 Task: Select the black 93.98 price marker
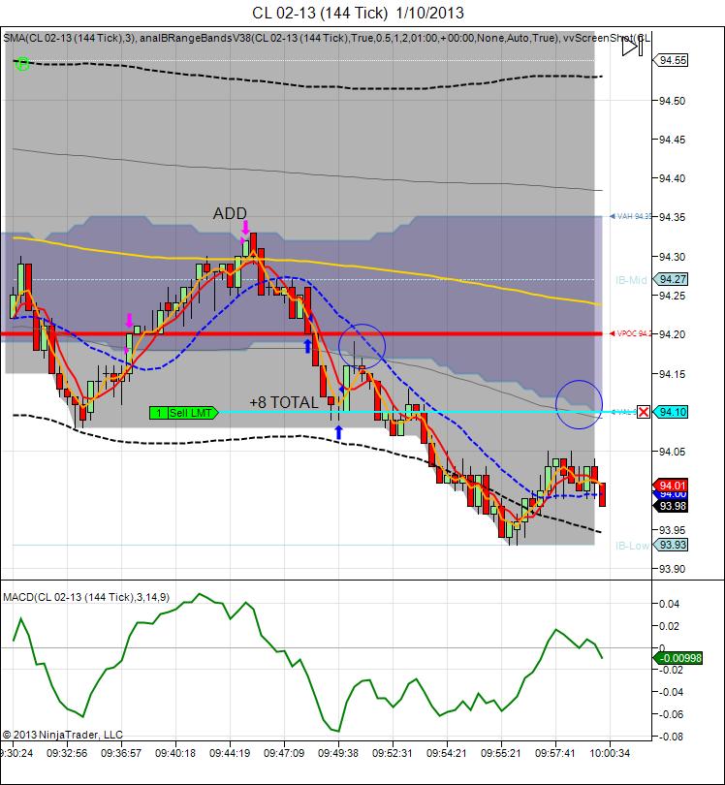[x=671, y=506]
